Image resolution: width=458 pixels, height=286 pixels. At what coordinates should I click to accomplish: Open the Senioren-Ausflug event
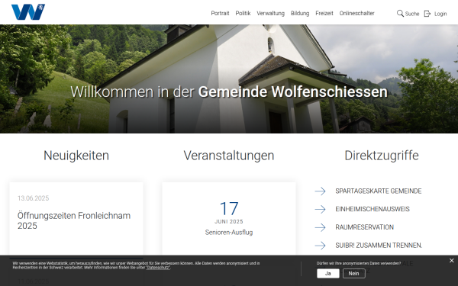pyautogui.click(x=229, y=233)
